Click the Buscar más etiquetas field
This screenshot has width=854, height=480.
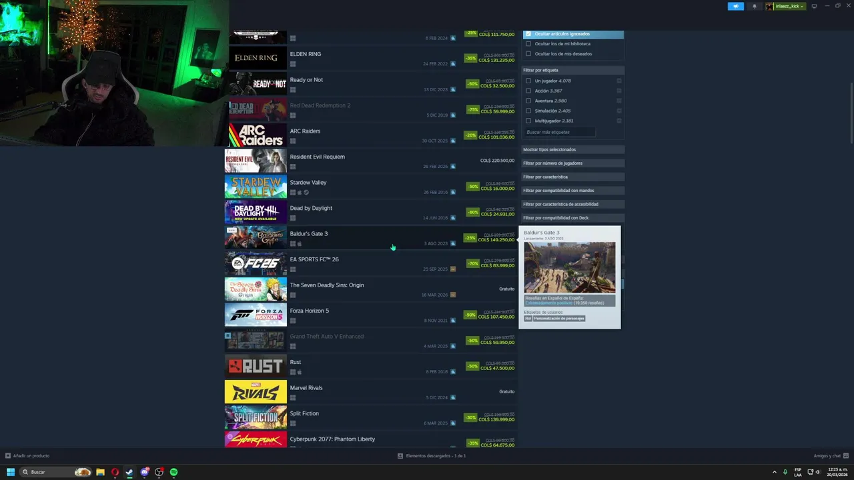point(559,132)
